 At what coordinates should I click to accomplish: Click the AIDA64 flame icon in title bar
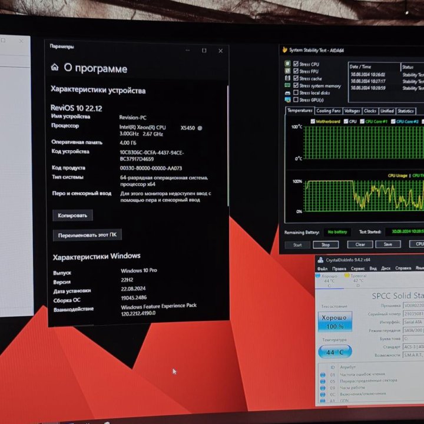[x=284, y=49]
